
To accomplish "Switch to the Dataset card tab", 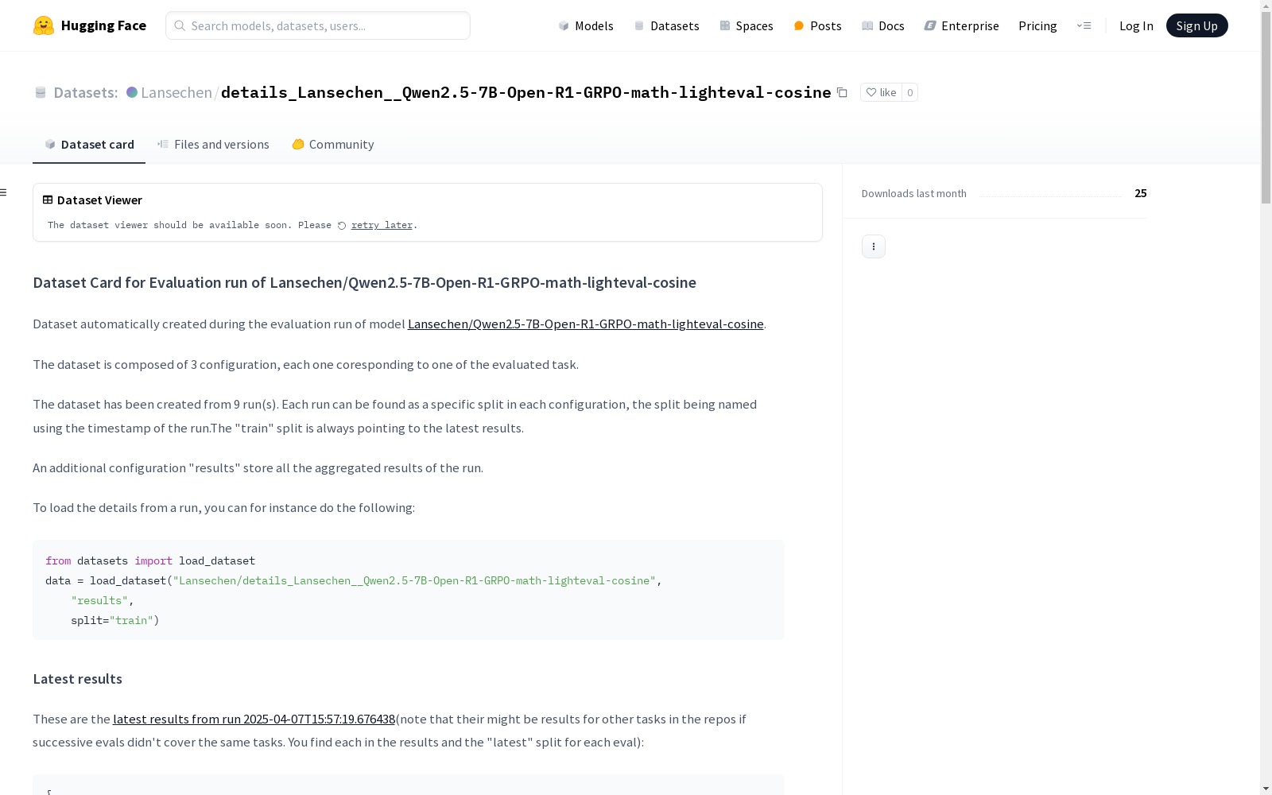I will point(89,145).
